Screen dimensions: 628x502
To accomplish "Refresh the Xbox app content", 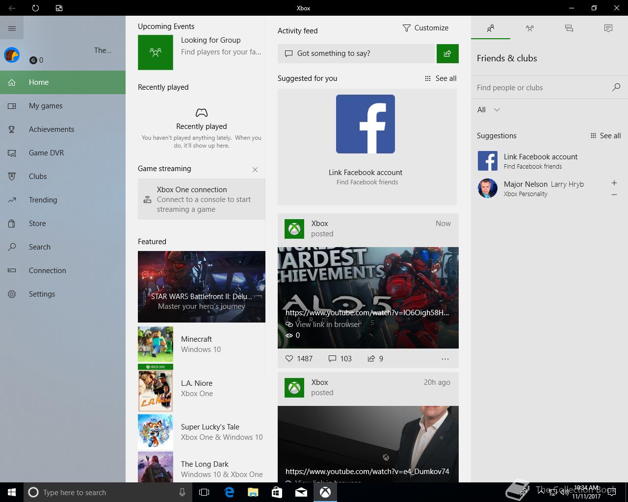I will (35, 8).
